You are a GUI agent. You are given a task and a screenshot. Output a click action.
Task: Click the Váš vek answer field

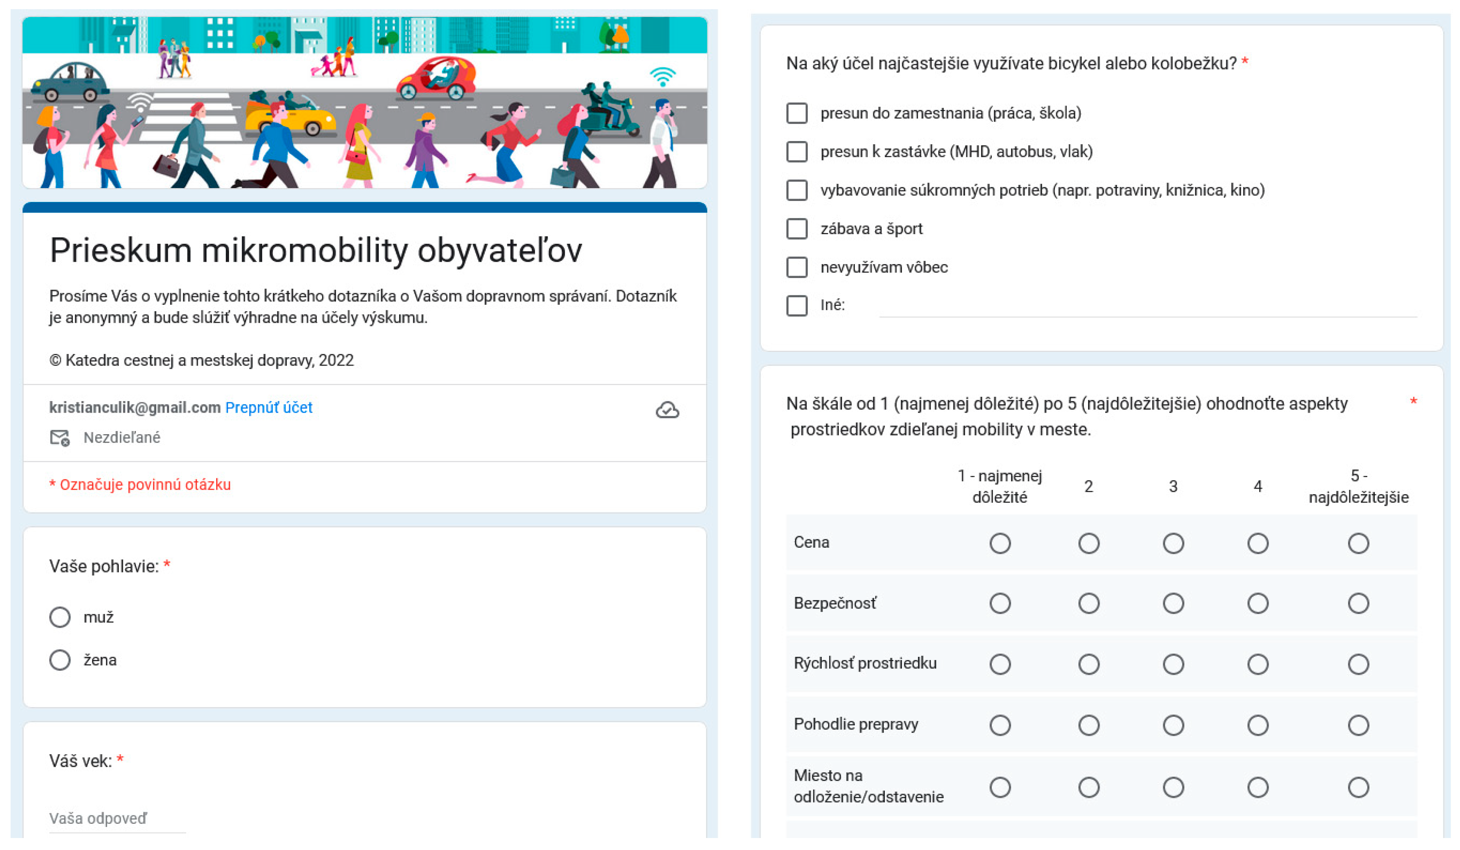pos(117,819)
